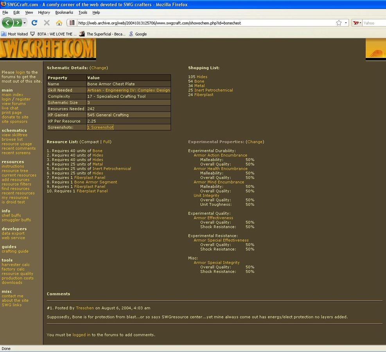Open the 1 Screenshot link
The height and width of the screenshot is (352, 386).
[x=100, y=128]
